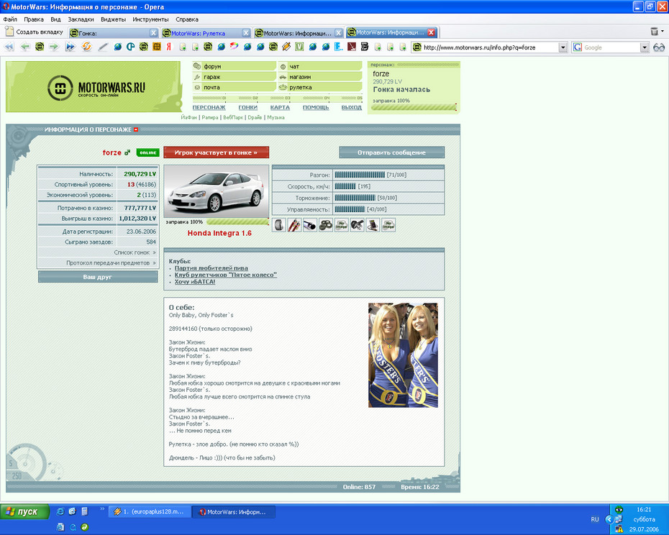Click the green ONLINE status badge
Image resolution: width=669 pixels, height=535 pixels.
point(147,152)
